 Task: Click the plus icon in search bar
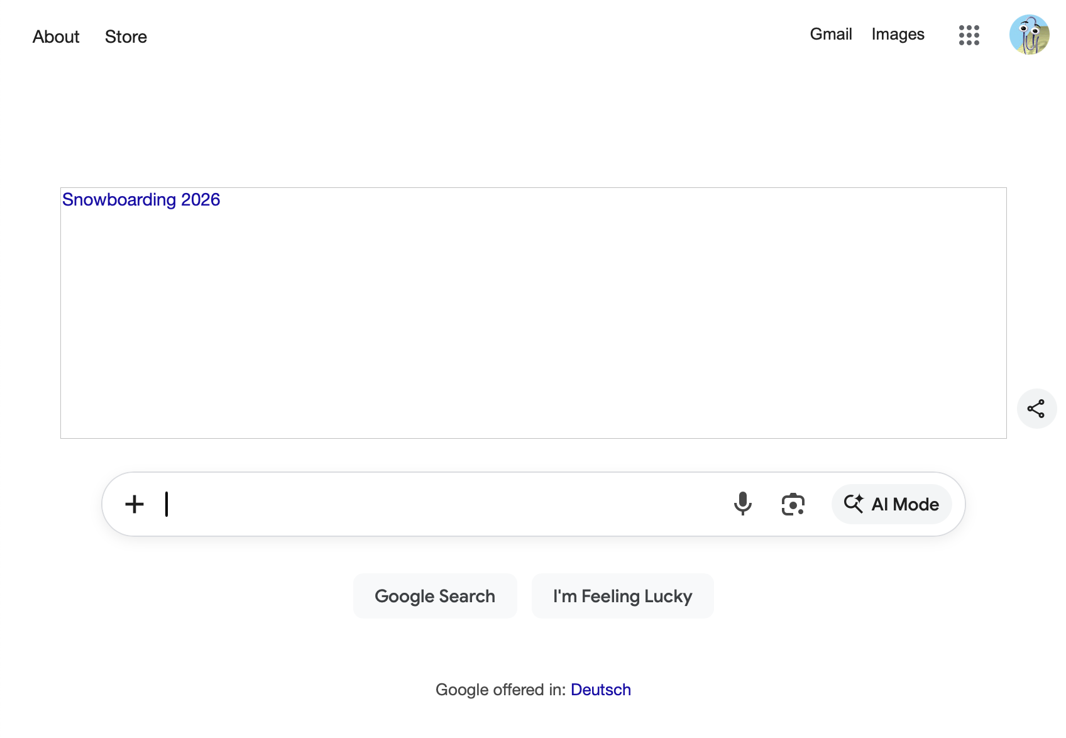pyautogui.click(x=135, y=504)
